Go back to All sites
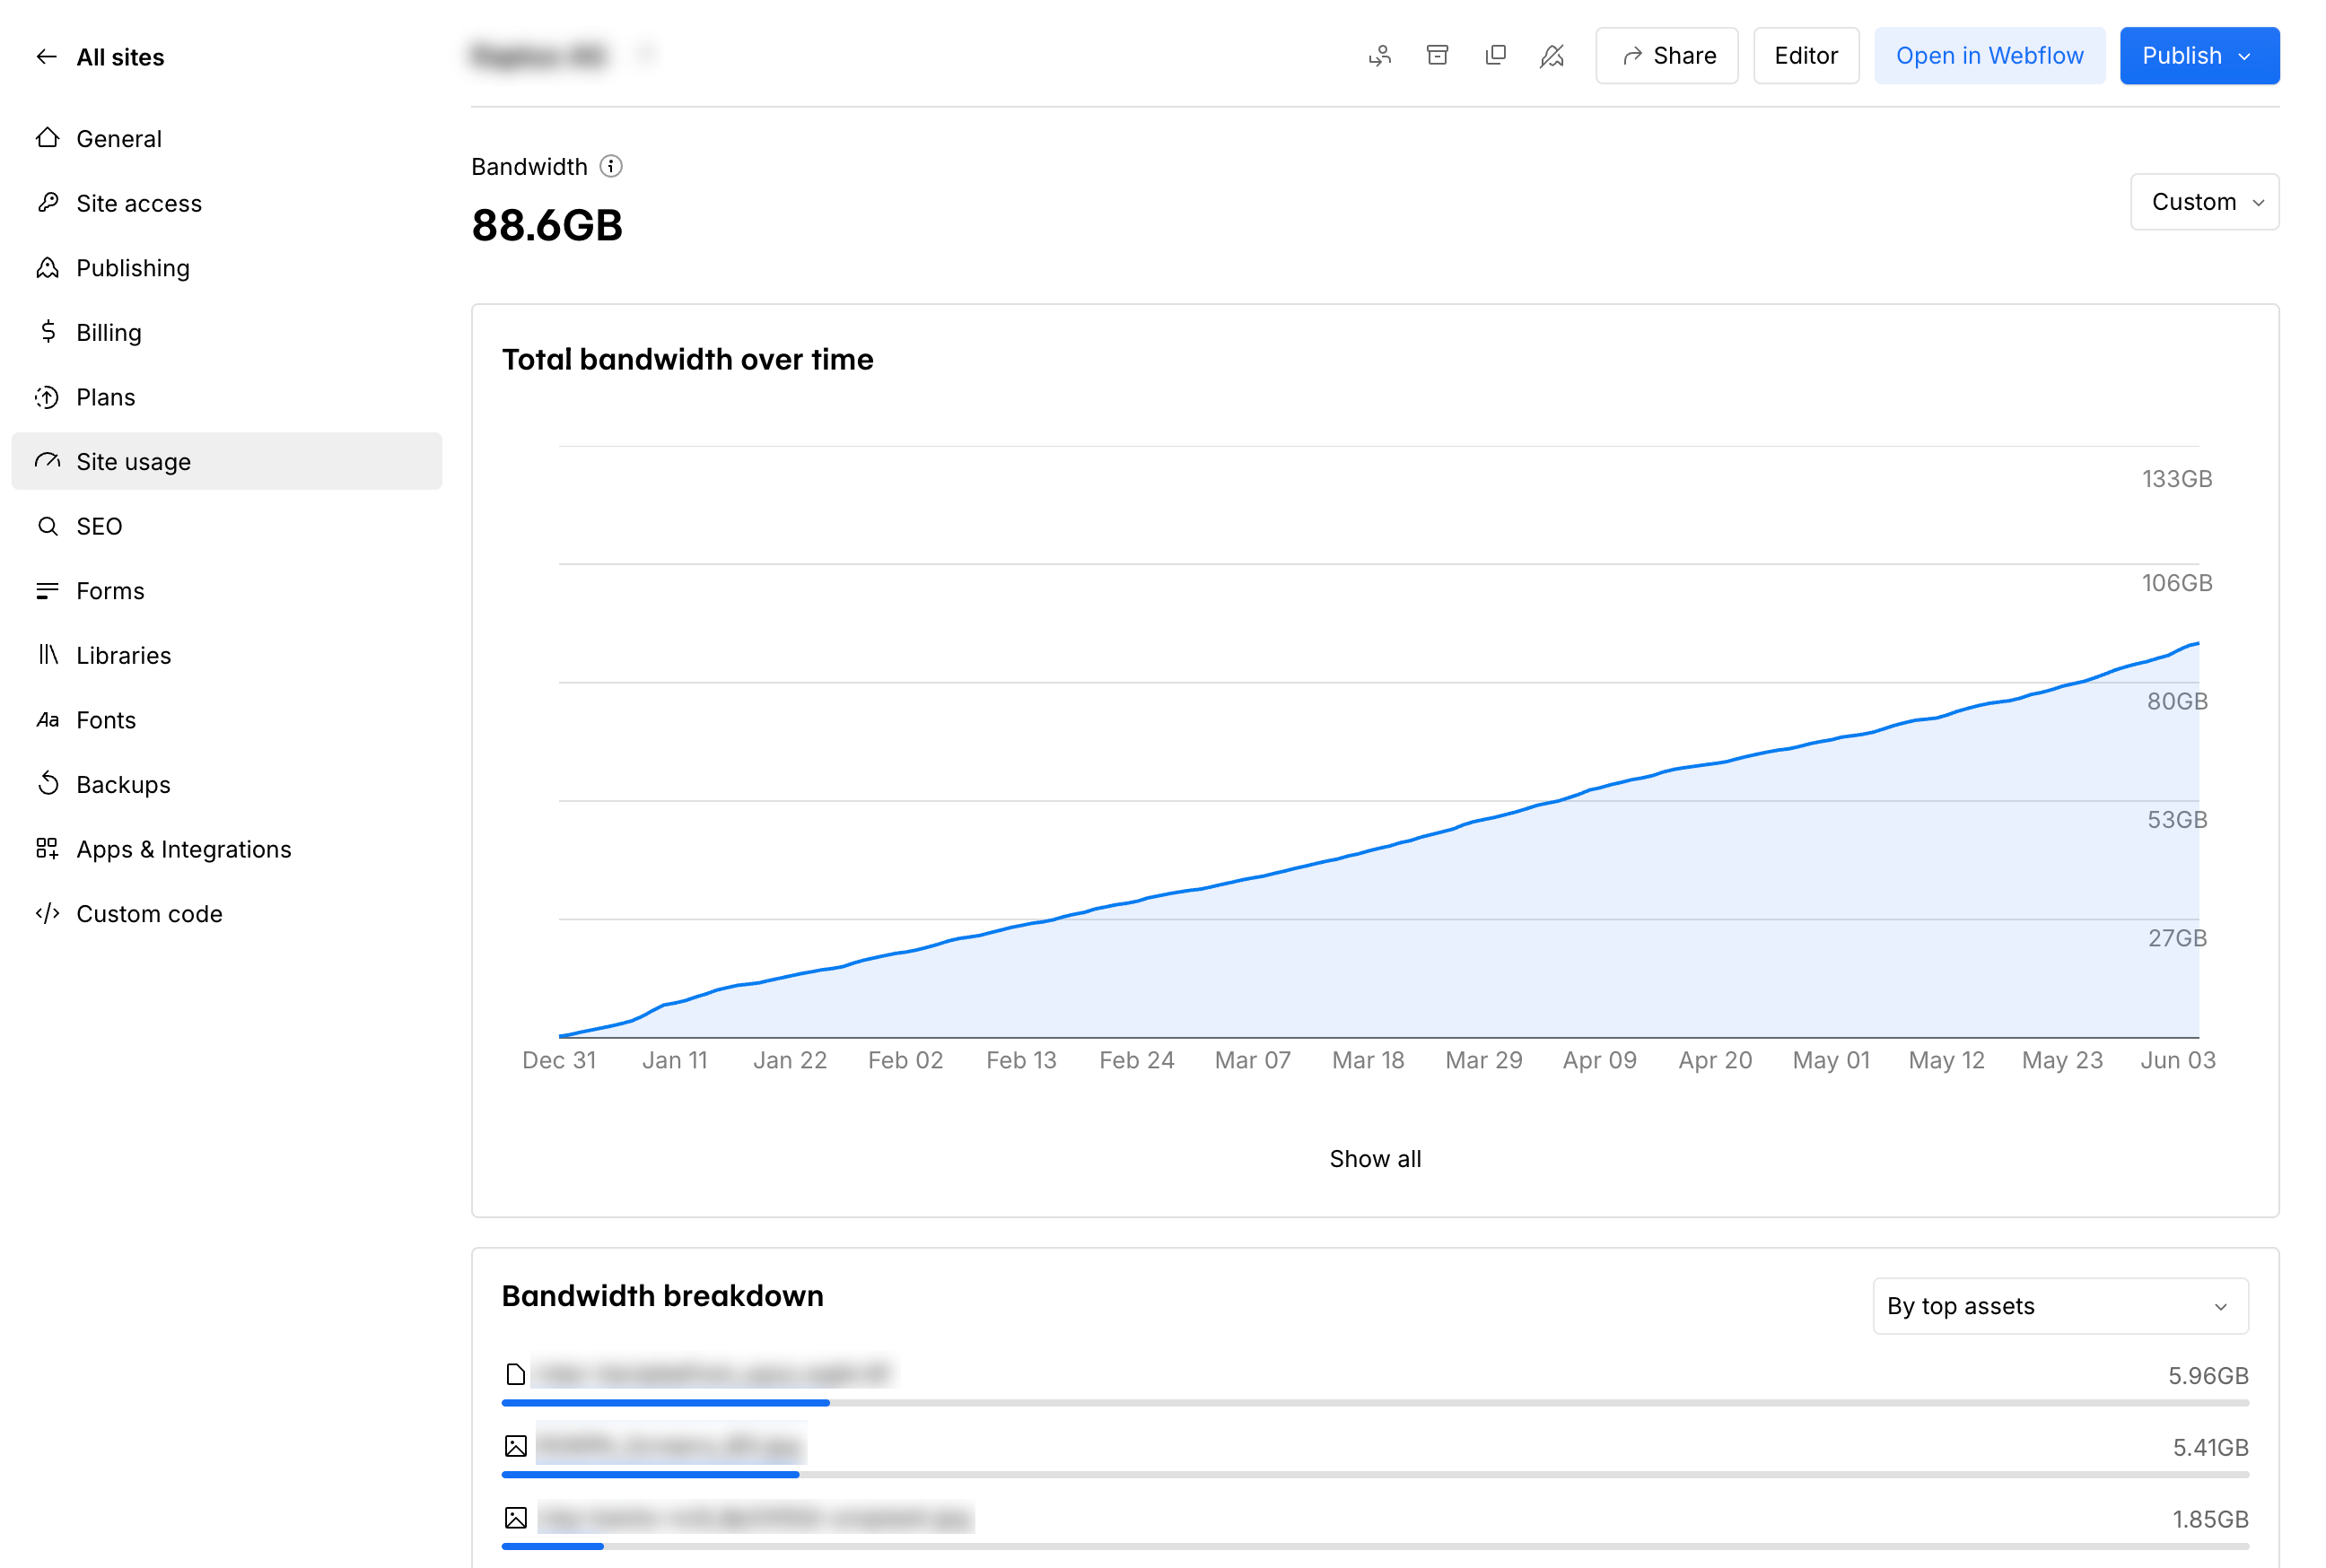2326x1568 pixels. pyautogui.click(x=100, y=57)
